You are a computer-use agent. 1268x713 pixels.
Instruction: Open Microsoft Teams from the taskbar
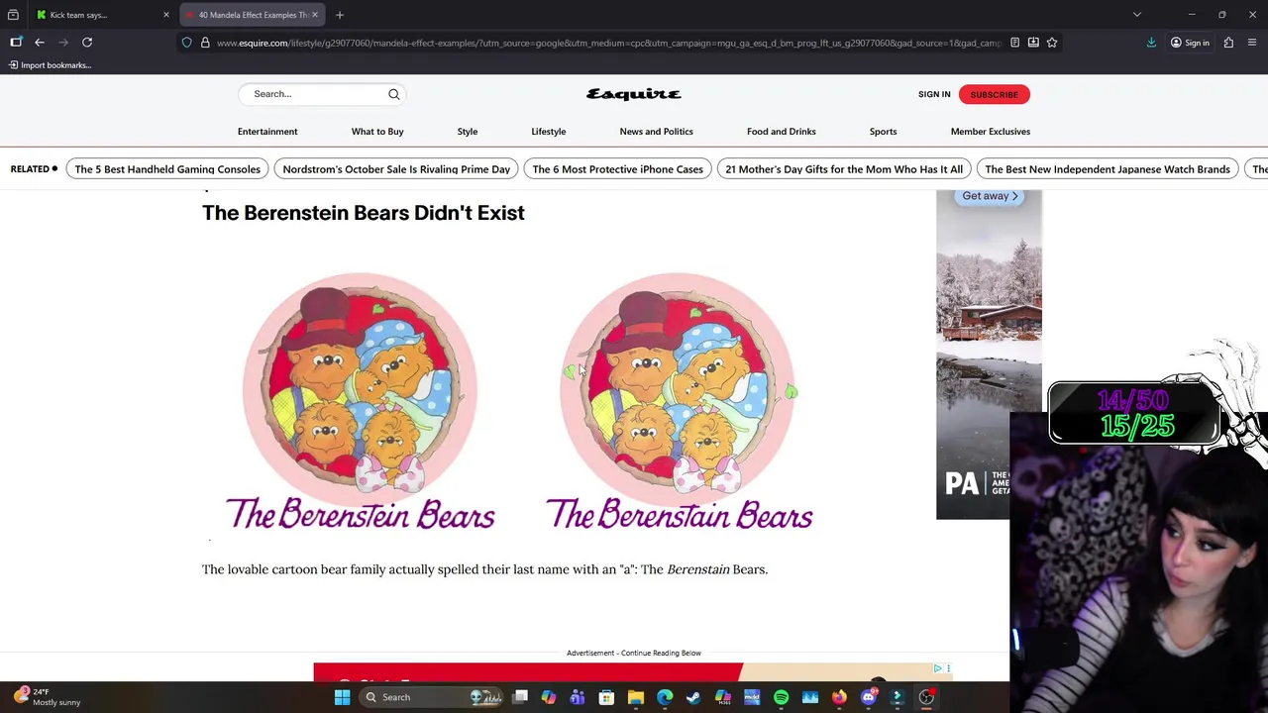(578, 697)
